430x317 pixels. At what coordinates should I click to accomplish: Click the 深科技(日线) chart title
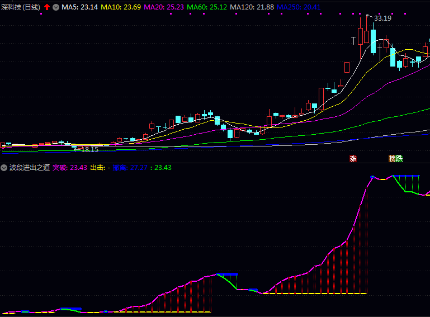(21, 7)
